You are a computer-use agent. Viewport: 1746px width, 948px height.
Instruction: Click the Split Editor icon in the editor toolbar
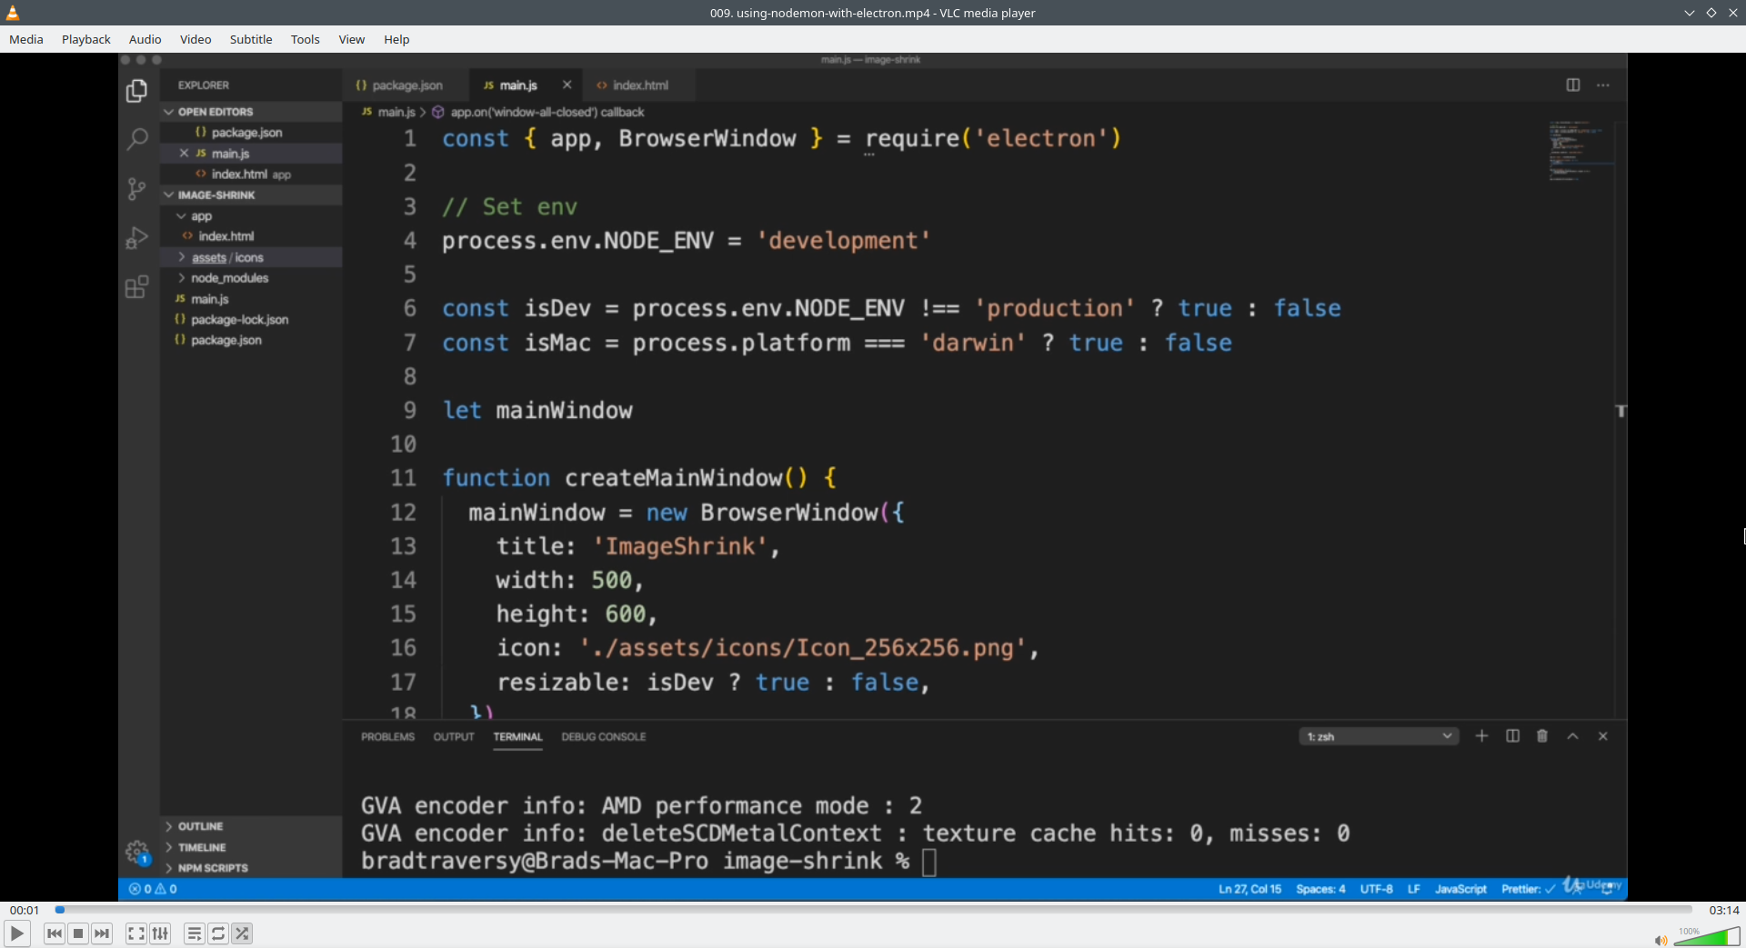1573,85
